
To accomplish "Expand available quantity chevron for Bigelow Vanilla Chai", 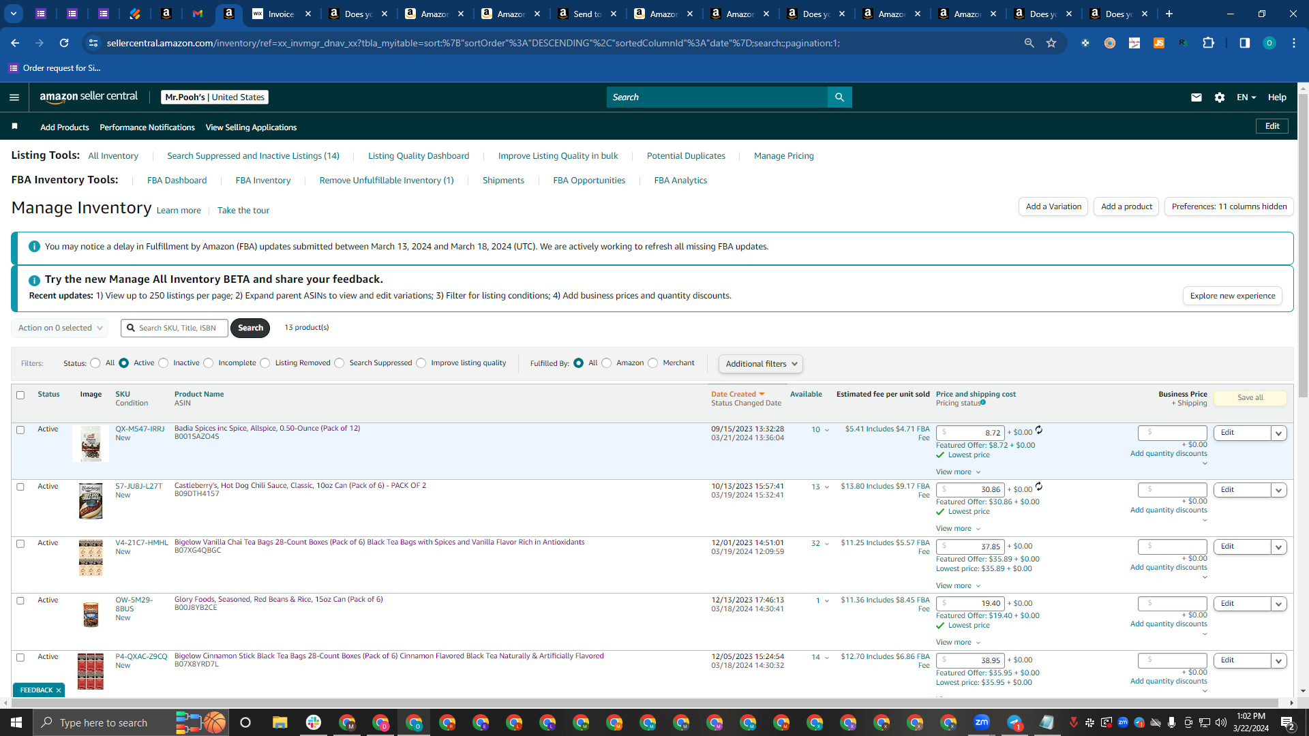I will 827,544.
